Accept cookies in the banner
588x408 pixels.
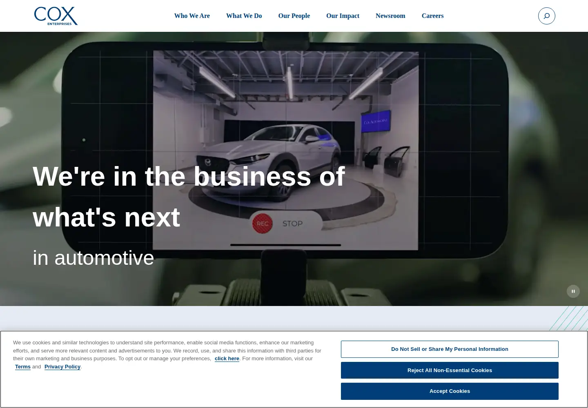[450, 391]
